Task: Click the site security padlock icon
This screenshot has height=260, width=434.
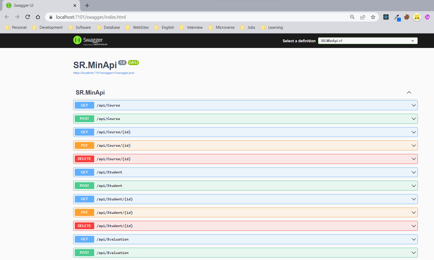Action: click(x=51, y=17)
